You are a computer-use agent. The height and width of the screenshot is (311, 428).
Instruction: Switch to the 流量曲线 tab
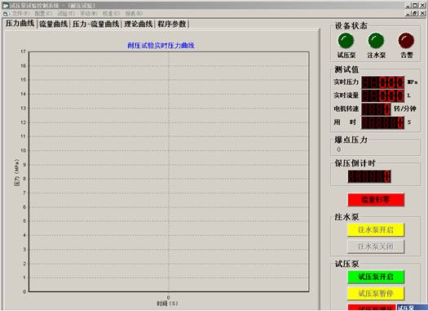54,24
